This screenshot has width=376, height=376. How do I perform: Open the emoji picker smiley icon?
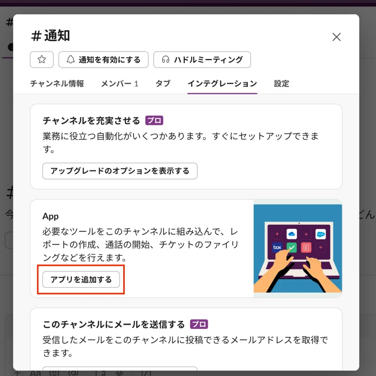[x=54, y=373]
